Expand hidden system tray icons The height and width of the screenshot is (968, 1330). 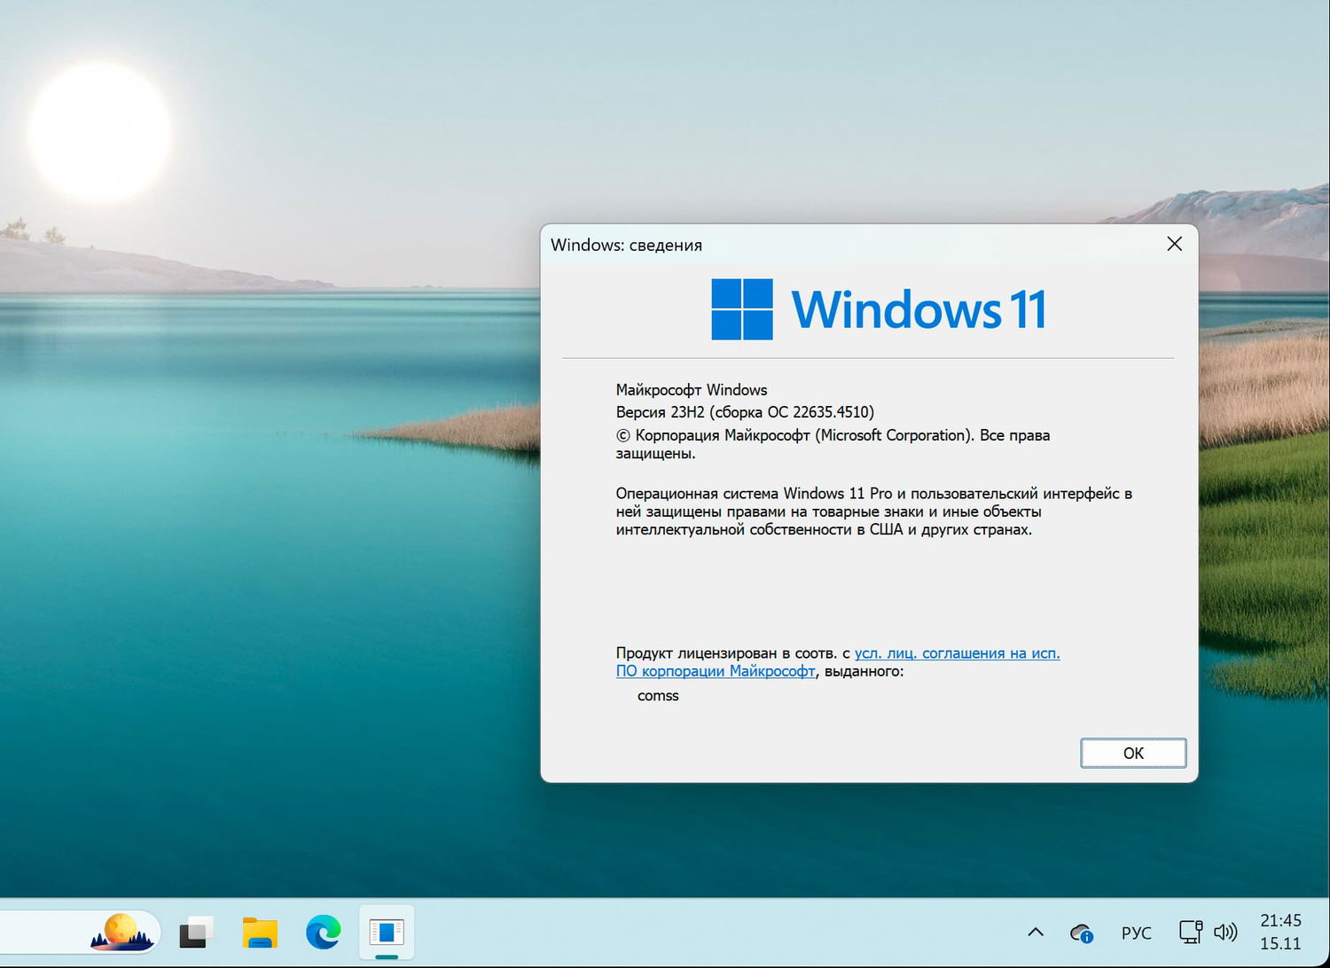click(1035, 932)
